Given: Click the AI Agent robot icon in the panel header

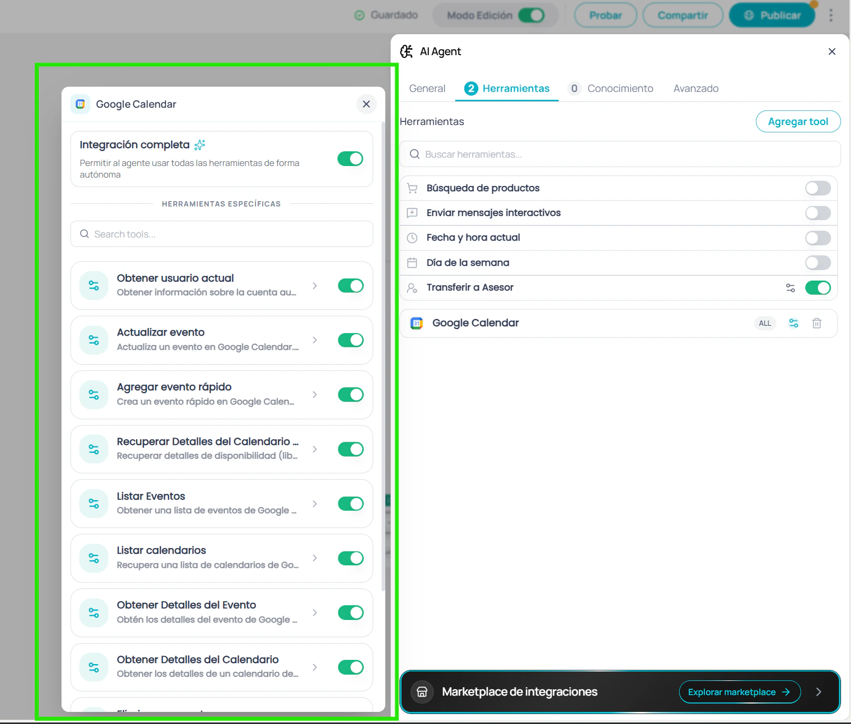Looking at the screenshot, I should tap(406, 51).
